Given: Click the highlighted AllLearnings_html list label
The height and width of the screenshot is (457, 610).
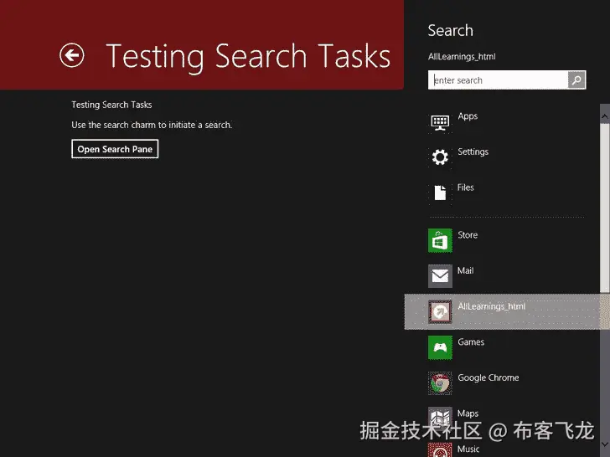Looking at the screenshot, I should point(491,306).
